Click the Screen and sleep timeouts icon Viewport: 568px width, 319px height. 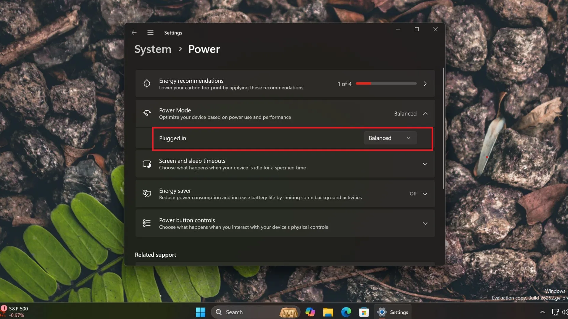[x=147, y=164]
